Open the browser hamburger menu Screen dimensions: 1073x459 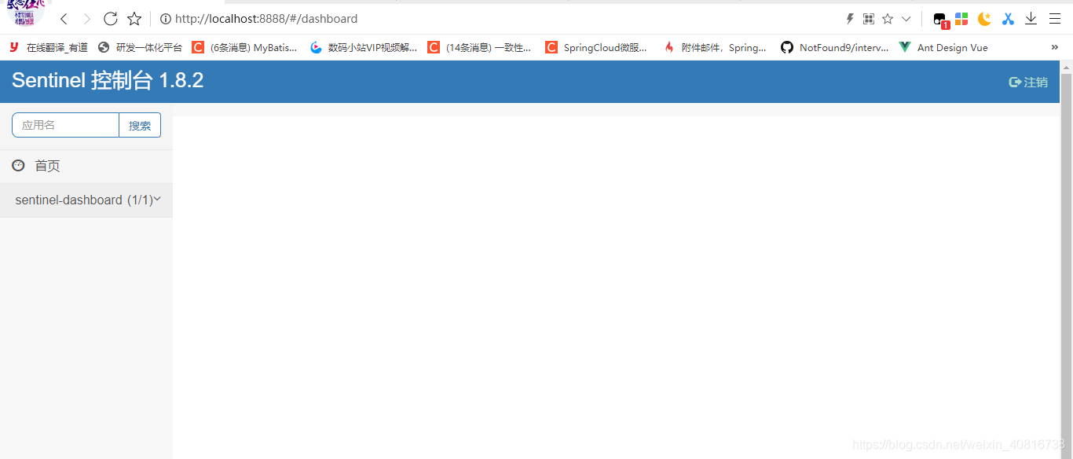(1055, 19)
